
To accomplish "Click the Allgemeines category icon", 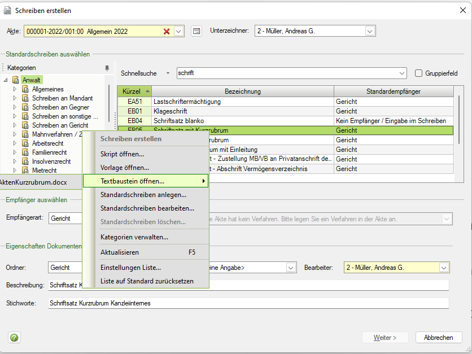I will pos(25,89).
